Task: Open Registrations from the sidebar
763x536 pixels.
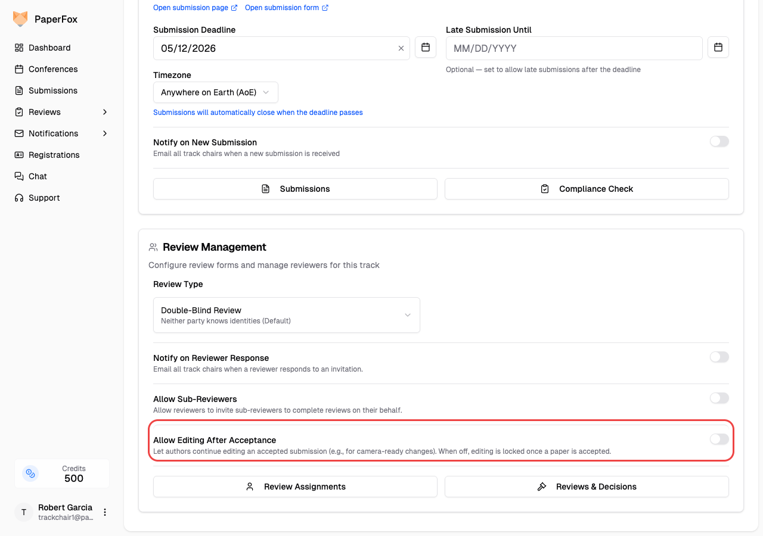Action: point(54,155)
